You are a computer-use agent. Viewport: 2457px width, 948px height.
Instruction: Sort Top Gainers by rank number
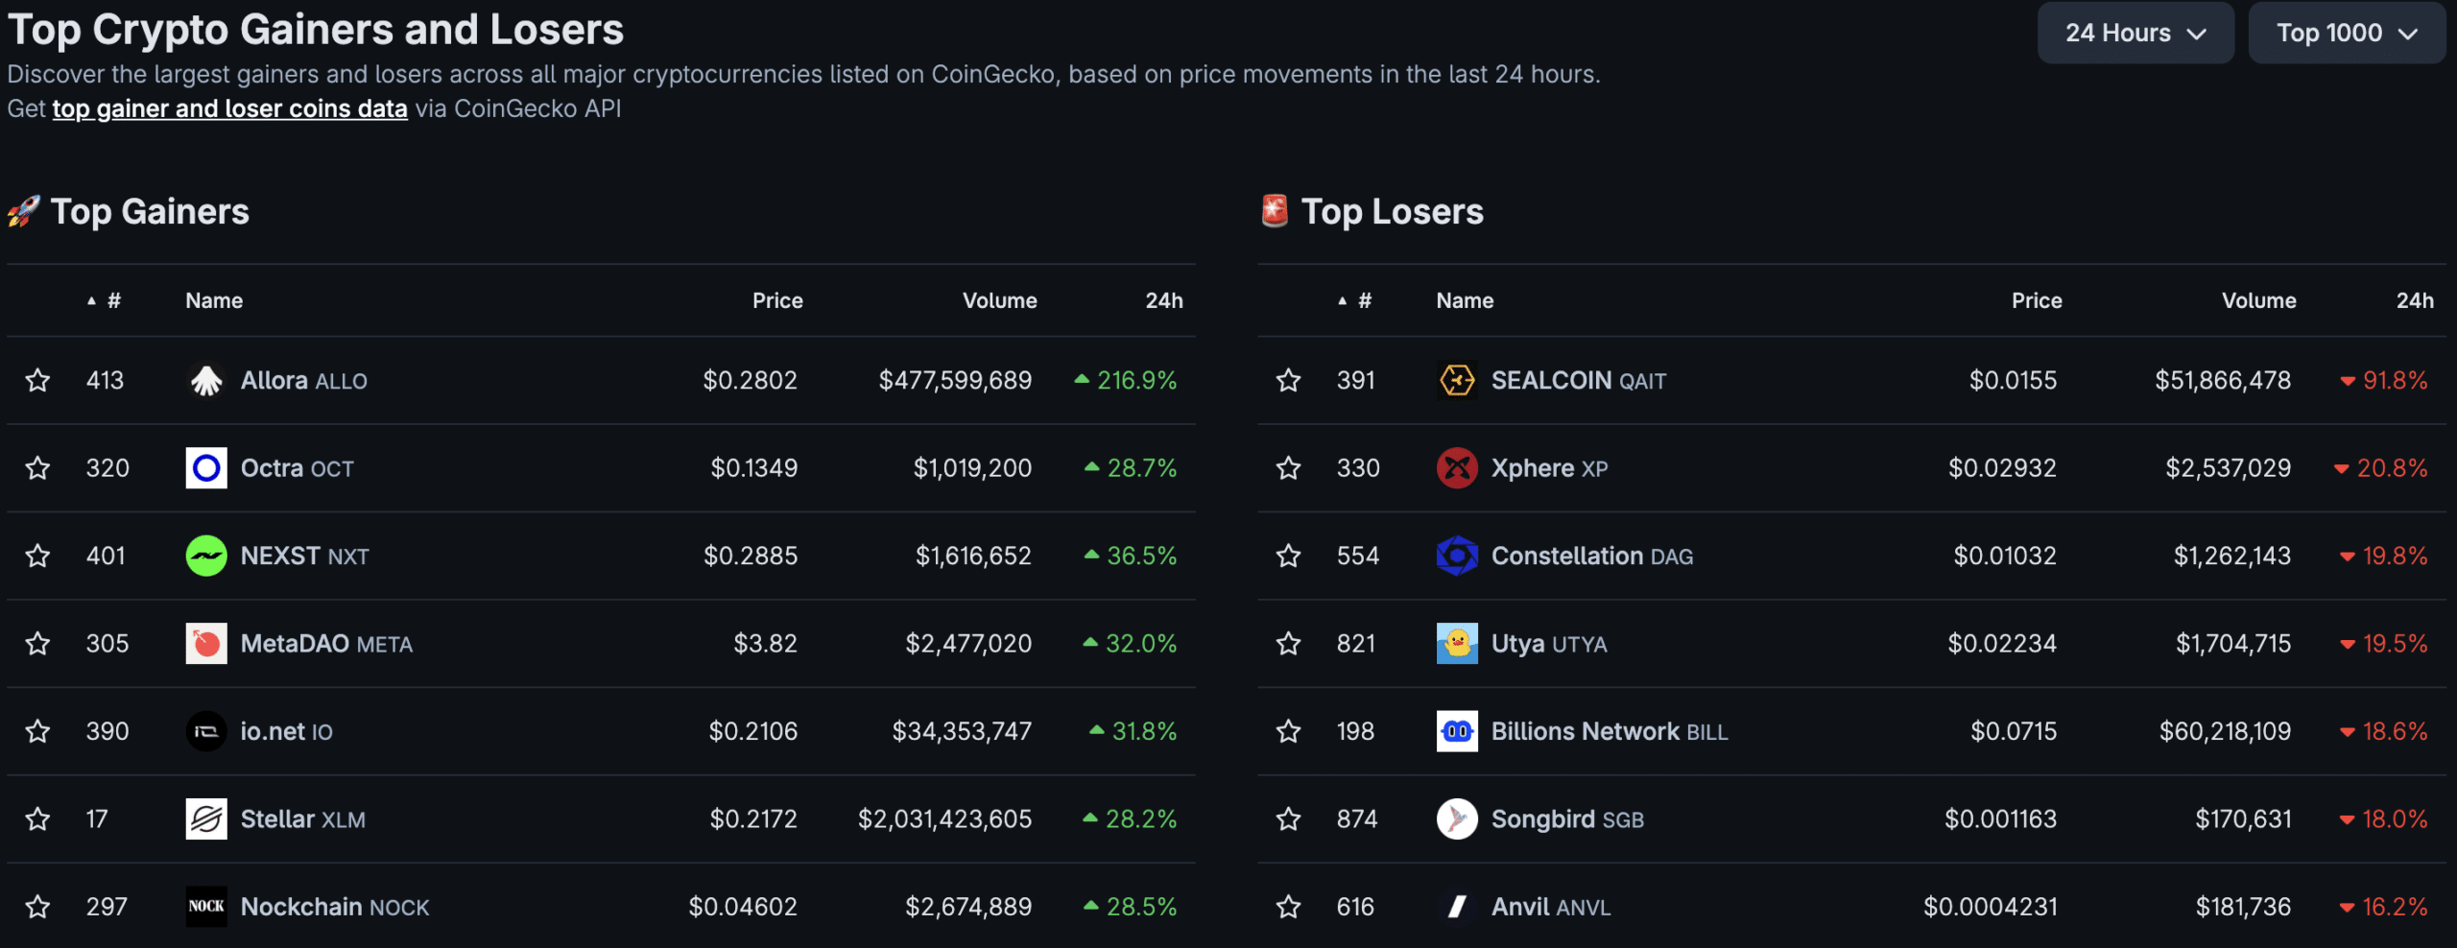(105, 300)
